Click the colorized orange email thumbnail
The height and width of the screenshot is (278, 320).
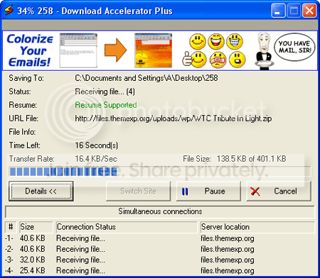point(154,50)
